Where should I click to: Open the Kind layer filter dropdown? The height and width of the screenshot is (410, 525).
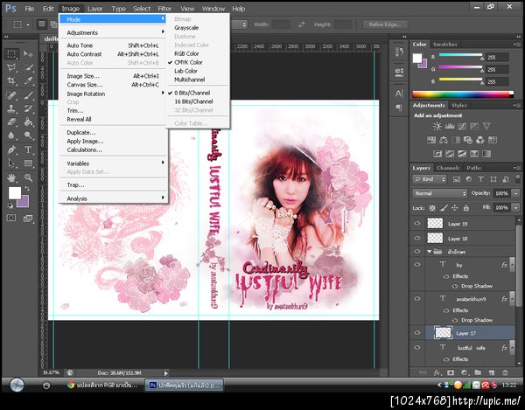tap(430, 179)
